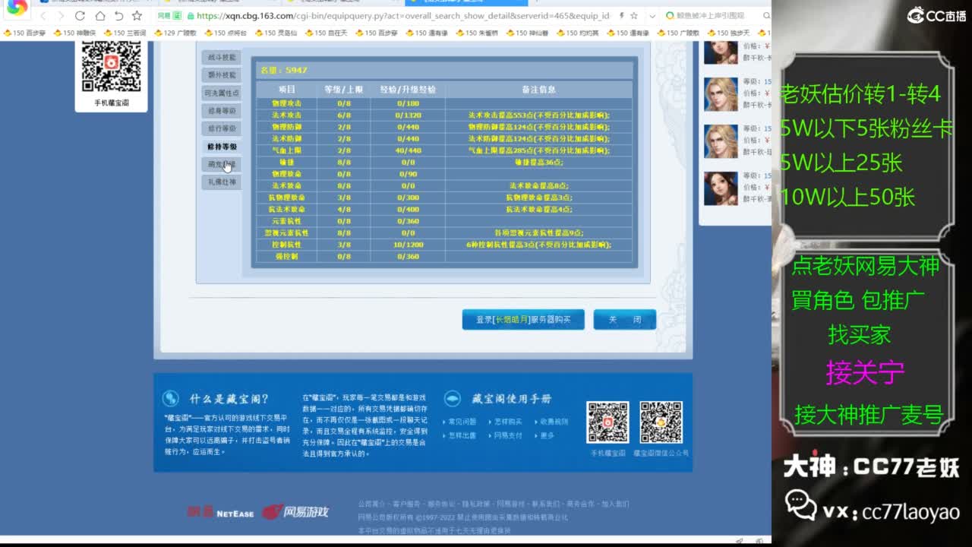Click the 关闭 button
This screenshot has height=547, width=972.
click(624, 319)
